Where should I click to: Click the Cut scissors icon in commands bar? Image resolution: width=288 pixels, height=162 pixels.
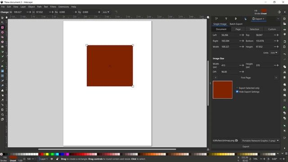[x=284, y=72]
